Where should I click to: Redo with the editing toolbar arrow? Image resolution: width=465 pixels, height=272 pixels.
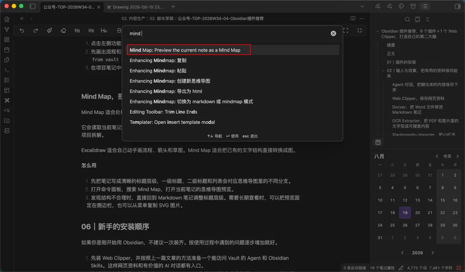pos(36,30)
